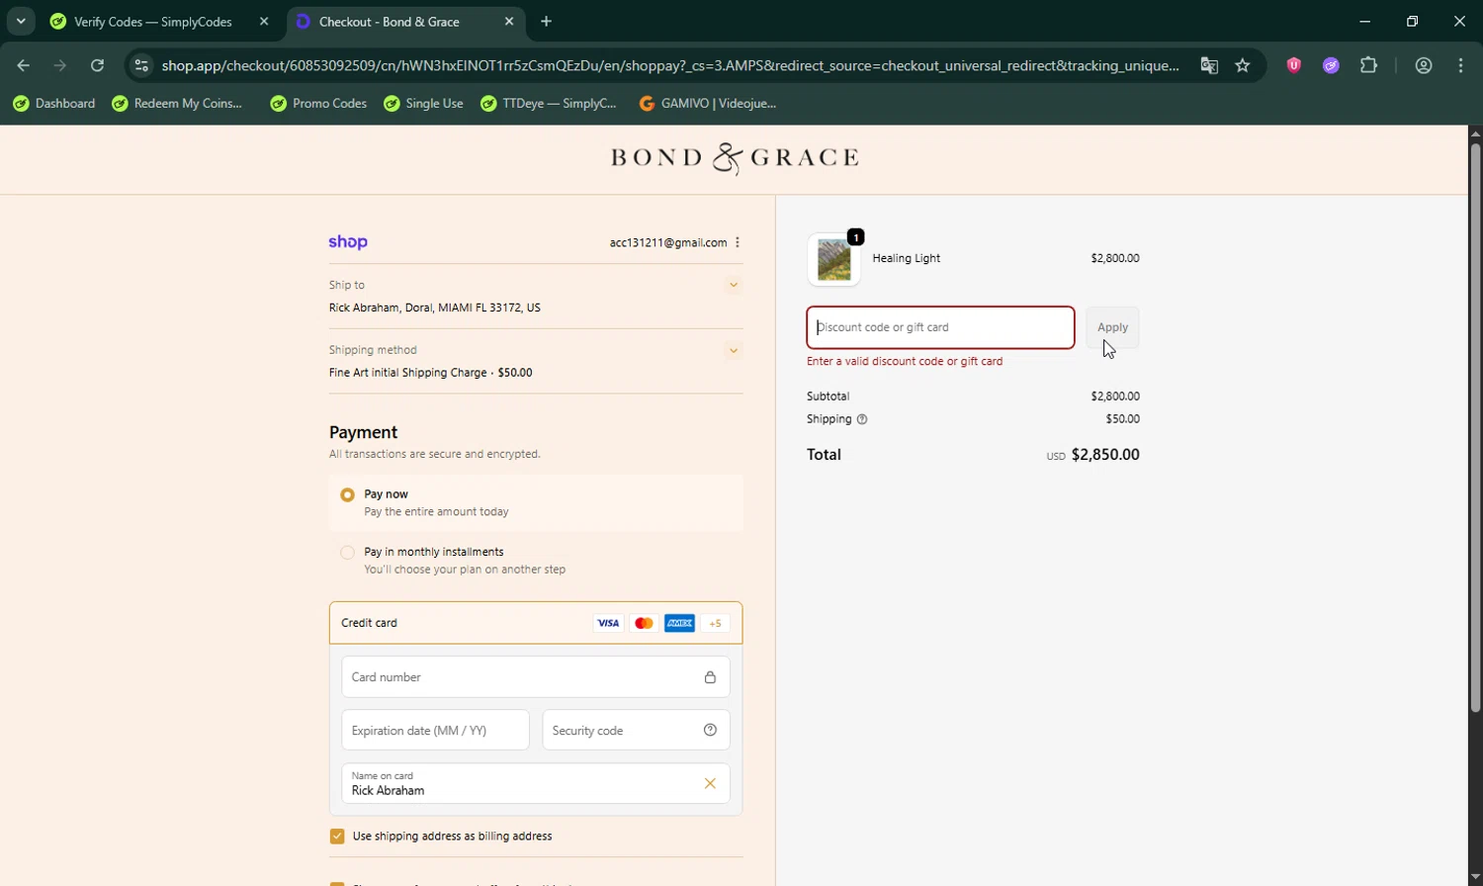Click the Visa card icon
The height and width of the screenshot is (886, 1483).
608,623
